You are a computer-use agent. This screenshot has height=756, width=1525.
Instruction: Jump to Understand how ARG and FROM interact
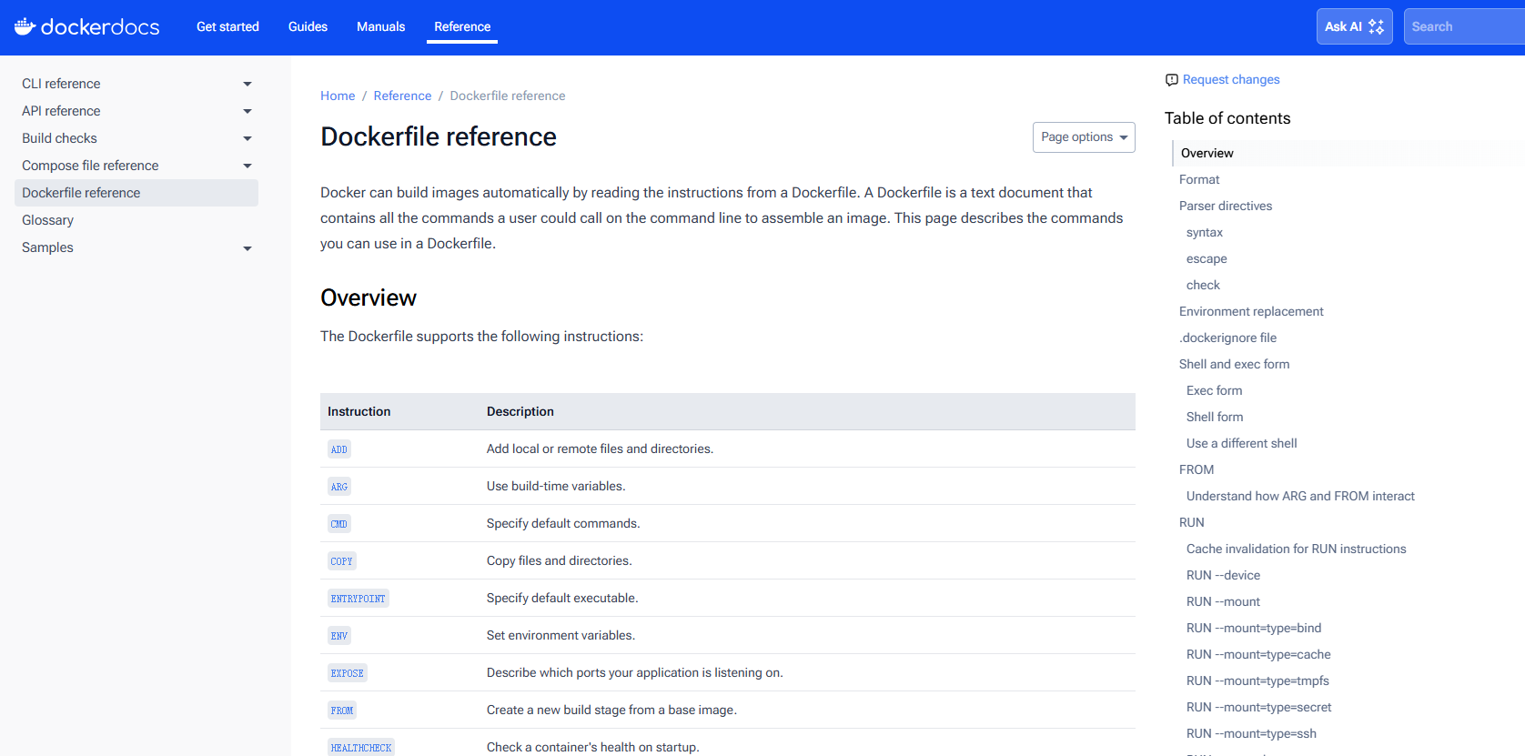(x=1300, y=496)
